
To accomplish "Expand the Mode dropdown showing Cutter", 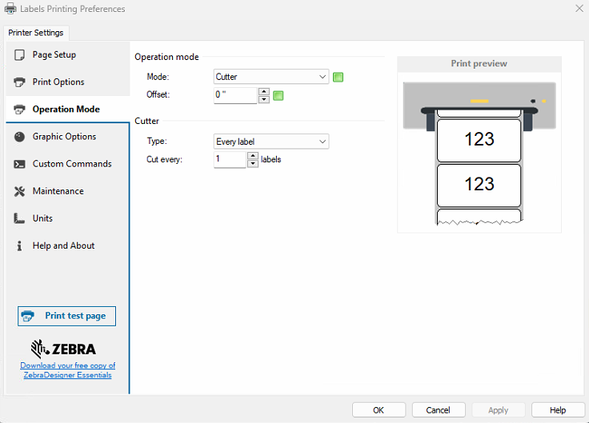I will (271, 77).
